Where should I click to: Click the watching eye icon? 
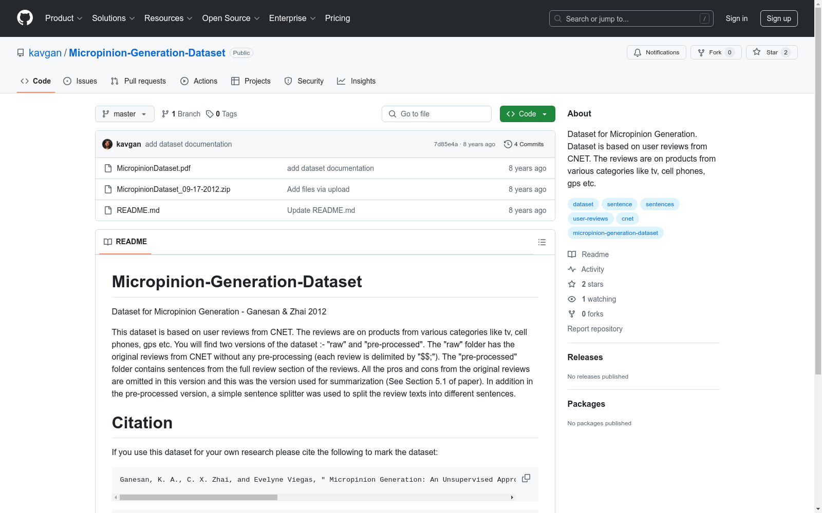click(572, 299)
